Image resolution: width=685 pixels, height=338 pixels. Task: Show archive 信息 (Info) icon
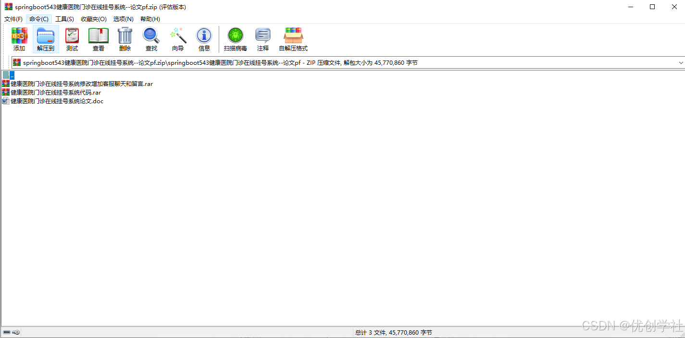pyautogui.click(x=204, y=39)
